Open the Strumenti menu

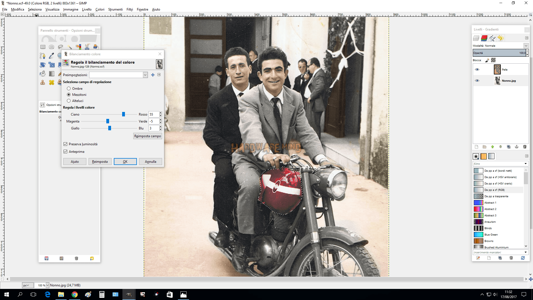(115, 9)
